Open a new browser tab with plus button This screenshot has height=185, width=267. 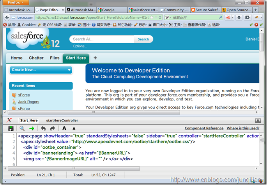255,10
